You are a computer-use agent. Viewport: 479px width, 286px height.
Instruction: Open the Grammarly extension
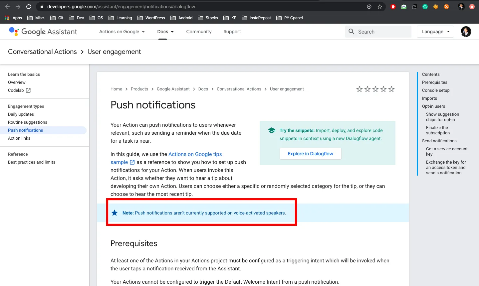pyautogui.click(x=425, y=7)
